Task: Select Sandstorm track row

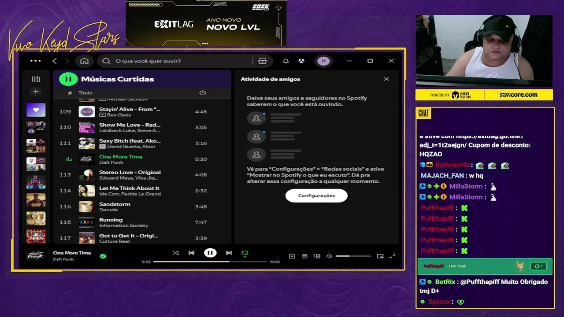Action: pyautogui.click(x=142, y=206)
